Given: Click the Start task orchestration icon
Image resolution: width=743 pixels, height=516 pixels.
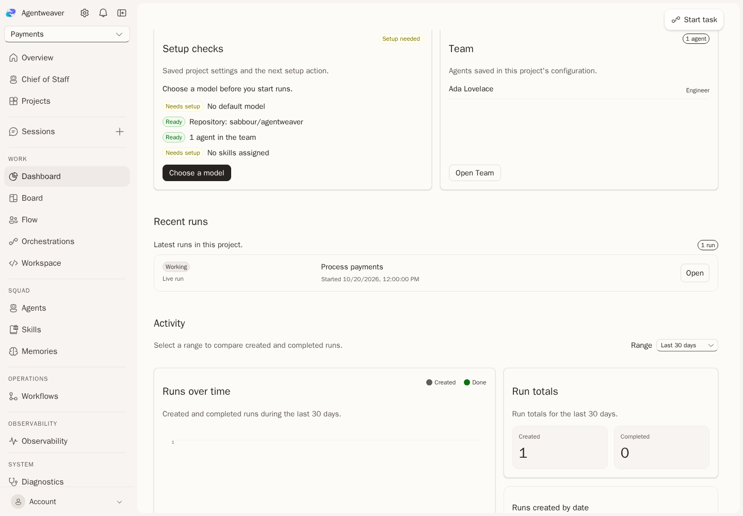Looking at the screenshot, I should tap(676, 20).
